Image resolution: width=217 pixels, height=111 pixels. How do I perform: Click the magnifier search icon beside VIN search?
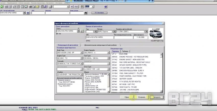82,31
